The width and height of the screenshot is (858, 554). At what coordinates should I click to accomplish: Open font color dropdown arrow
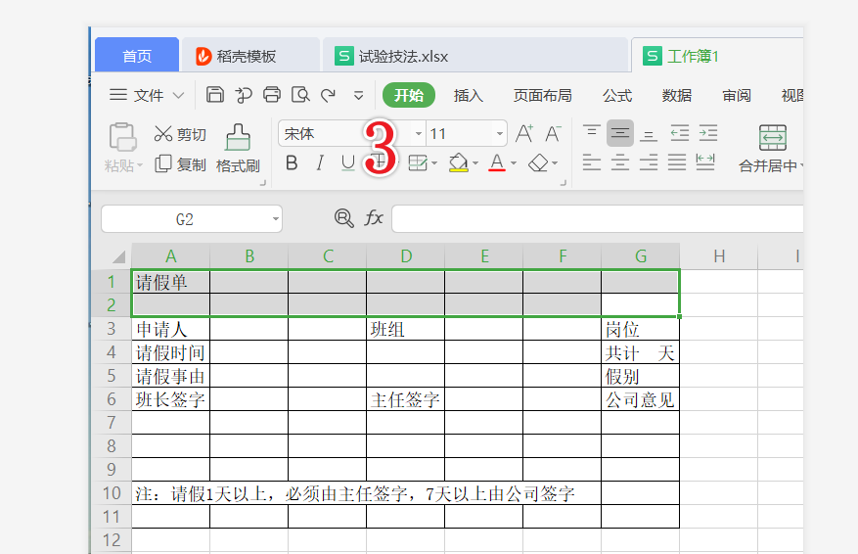[514, 163]
